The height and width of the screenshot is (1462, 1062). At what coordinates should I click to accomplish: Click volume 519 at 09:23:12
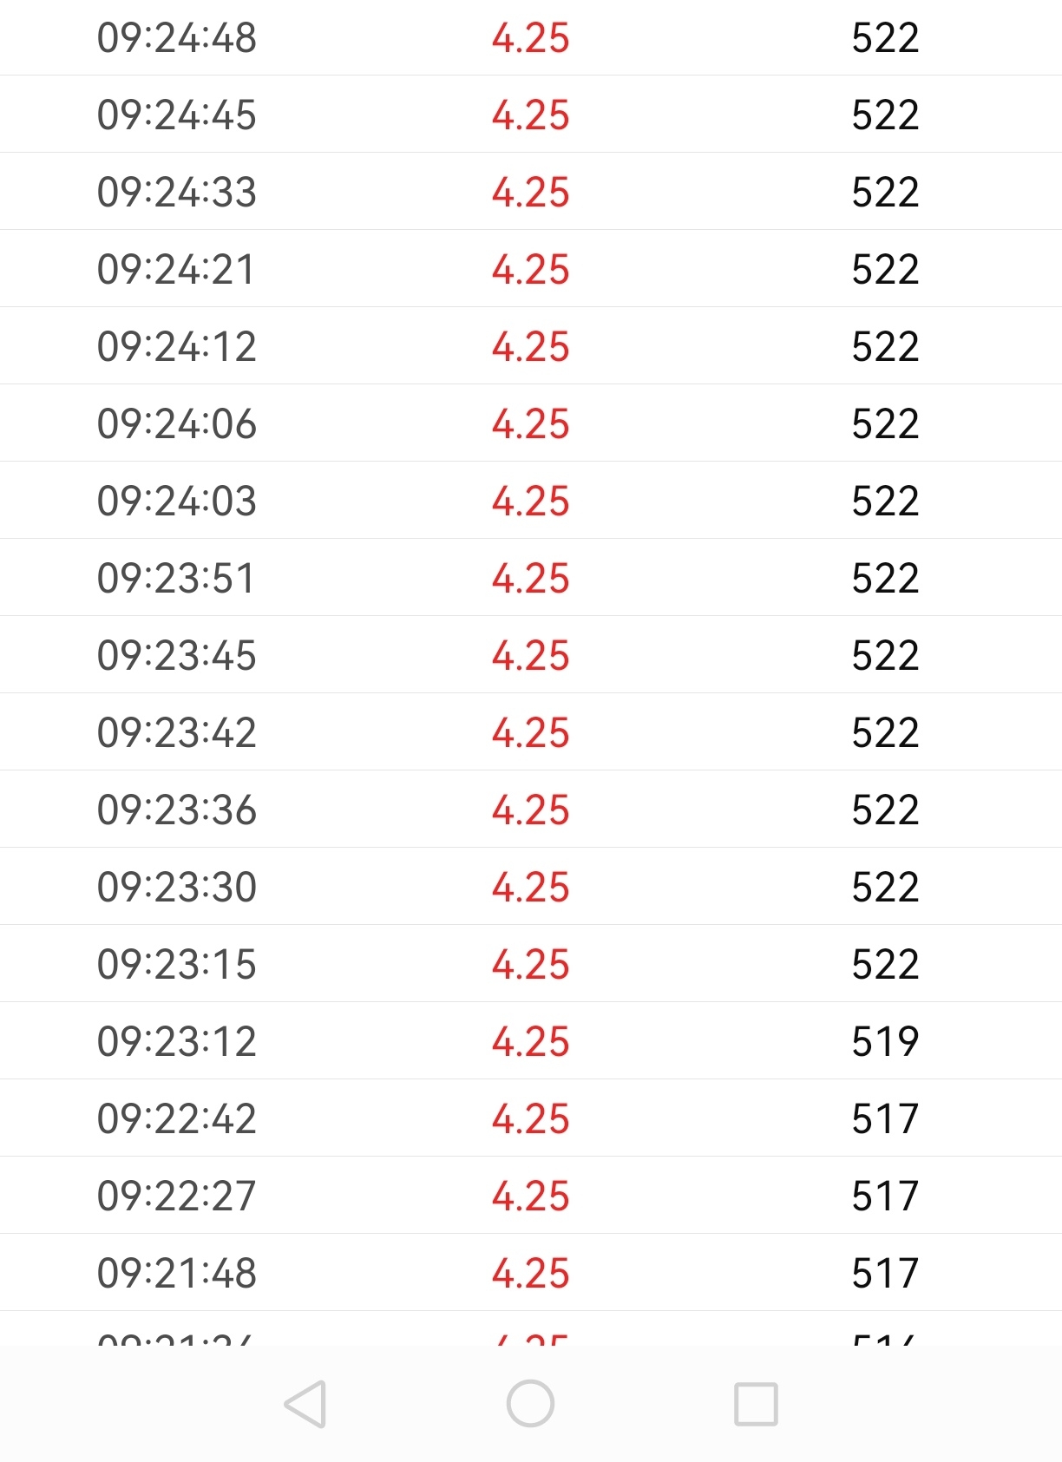tap(885, 1041)
